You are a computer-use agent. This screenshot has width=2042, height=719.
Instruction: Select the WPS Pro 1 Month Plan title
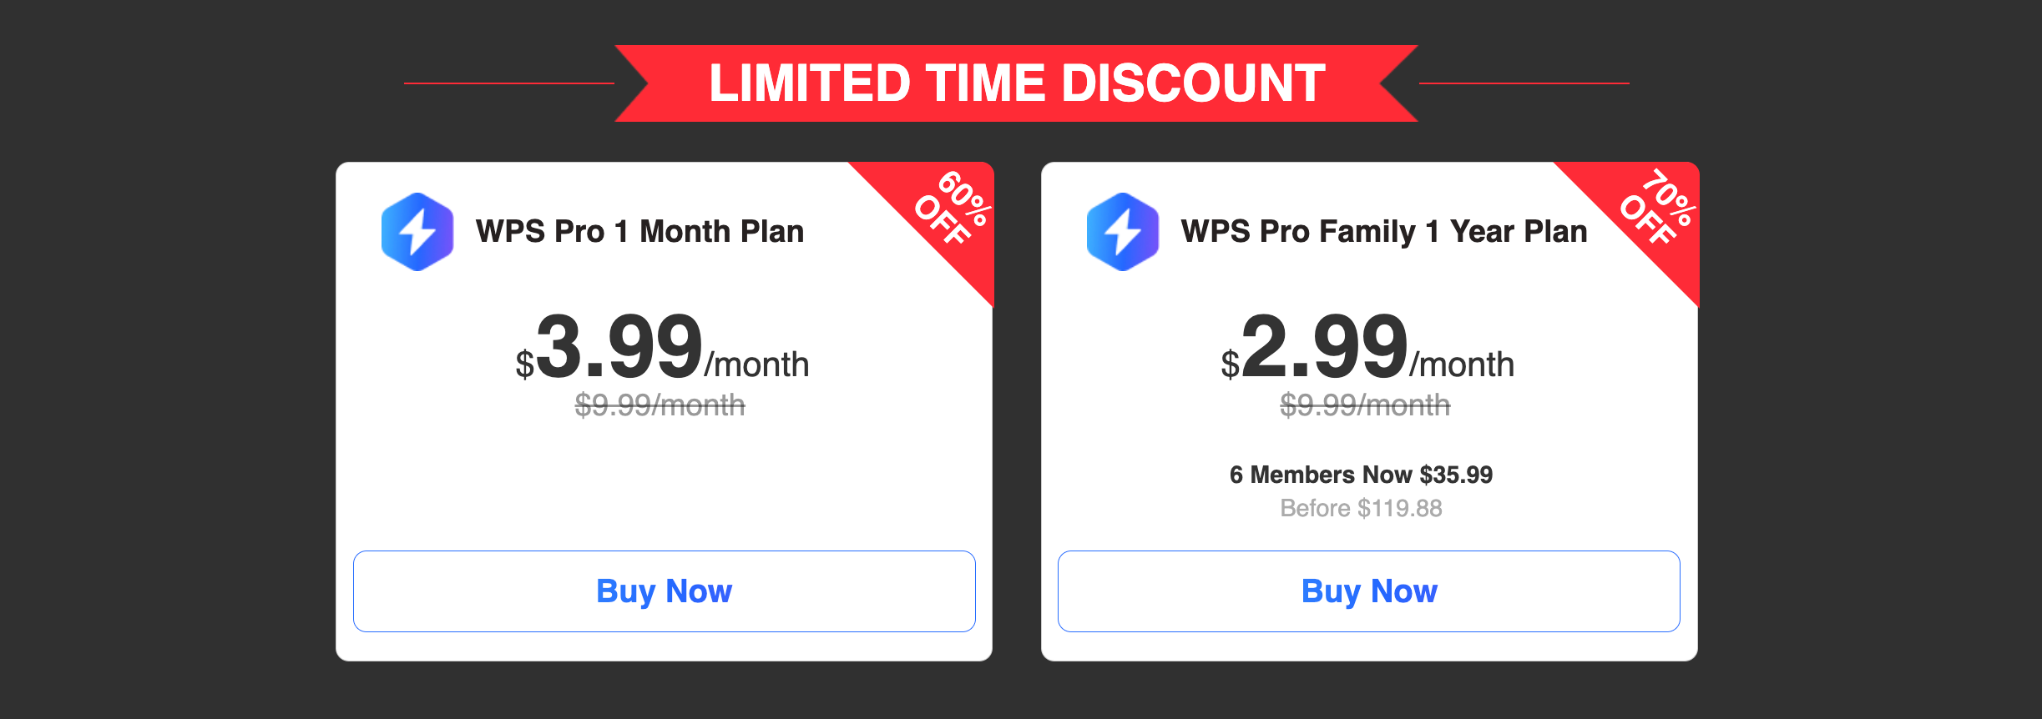coord(639,231)
